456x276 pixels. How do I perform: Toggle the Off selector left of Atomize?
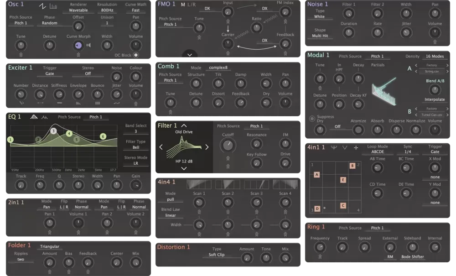pyautogui.click(x=337, y=126)
